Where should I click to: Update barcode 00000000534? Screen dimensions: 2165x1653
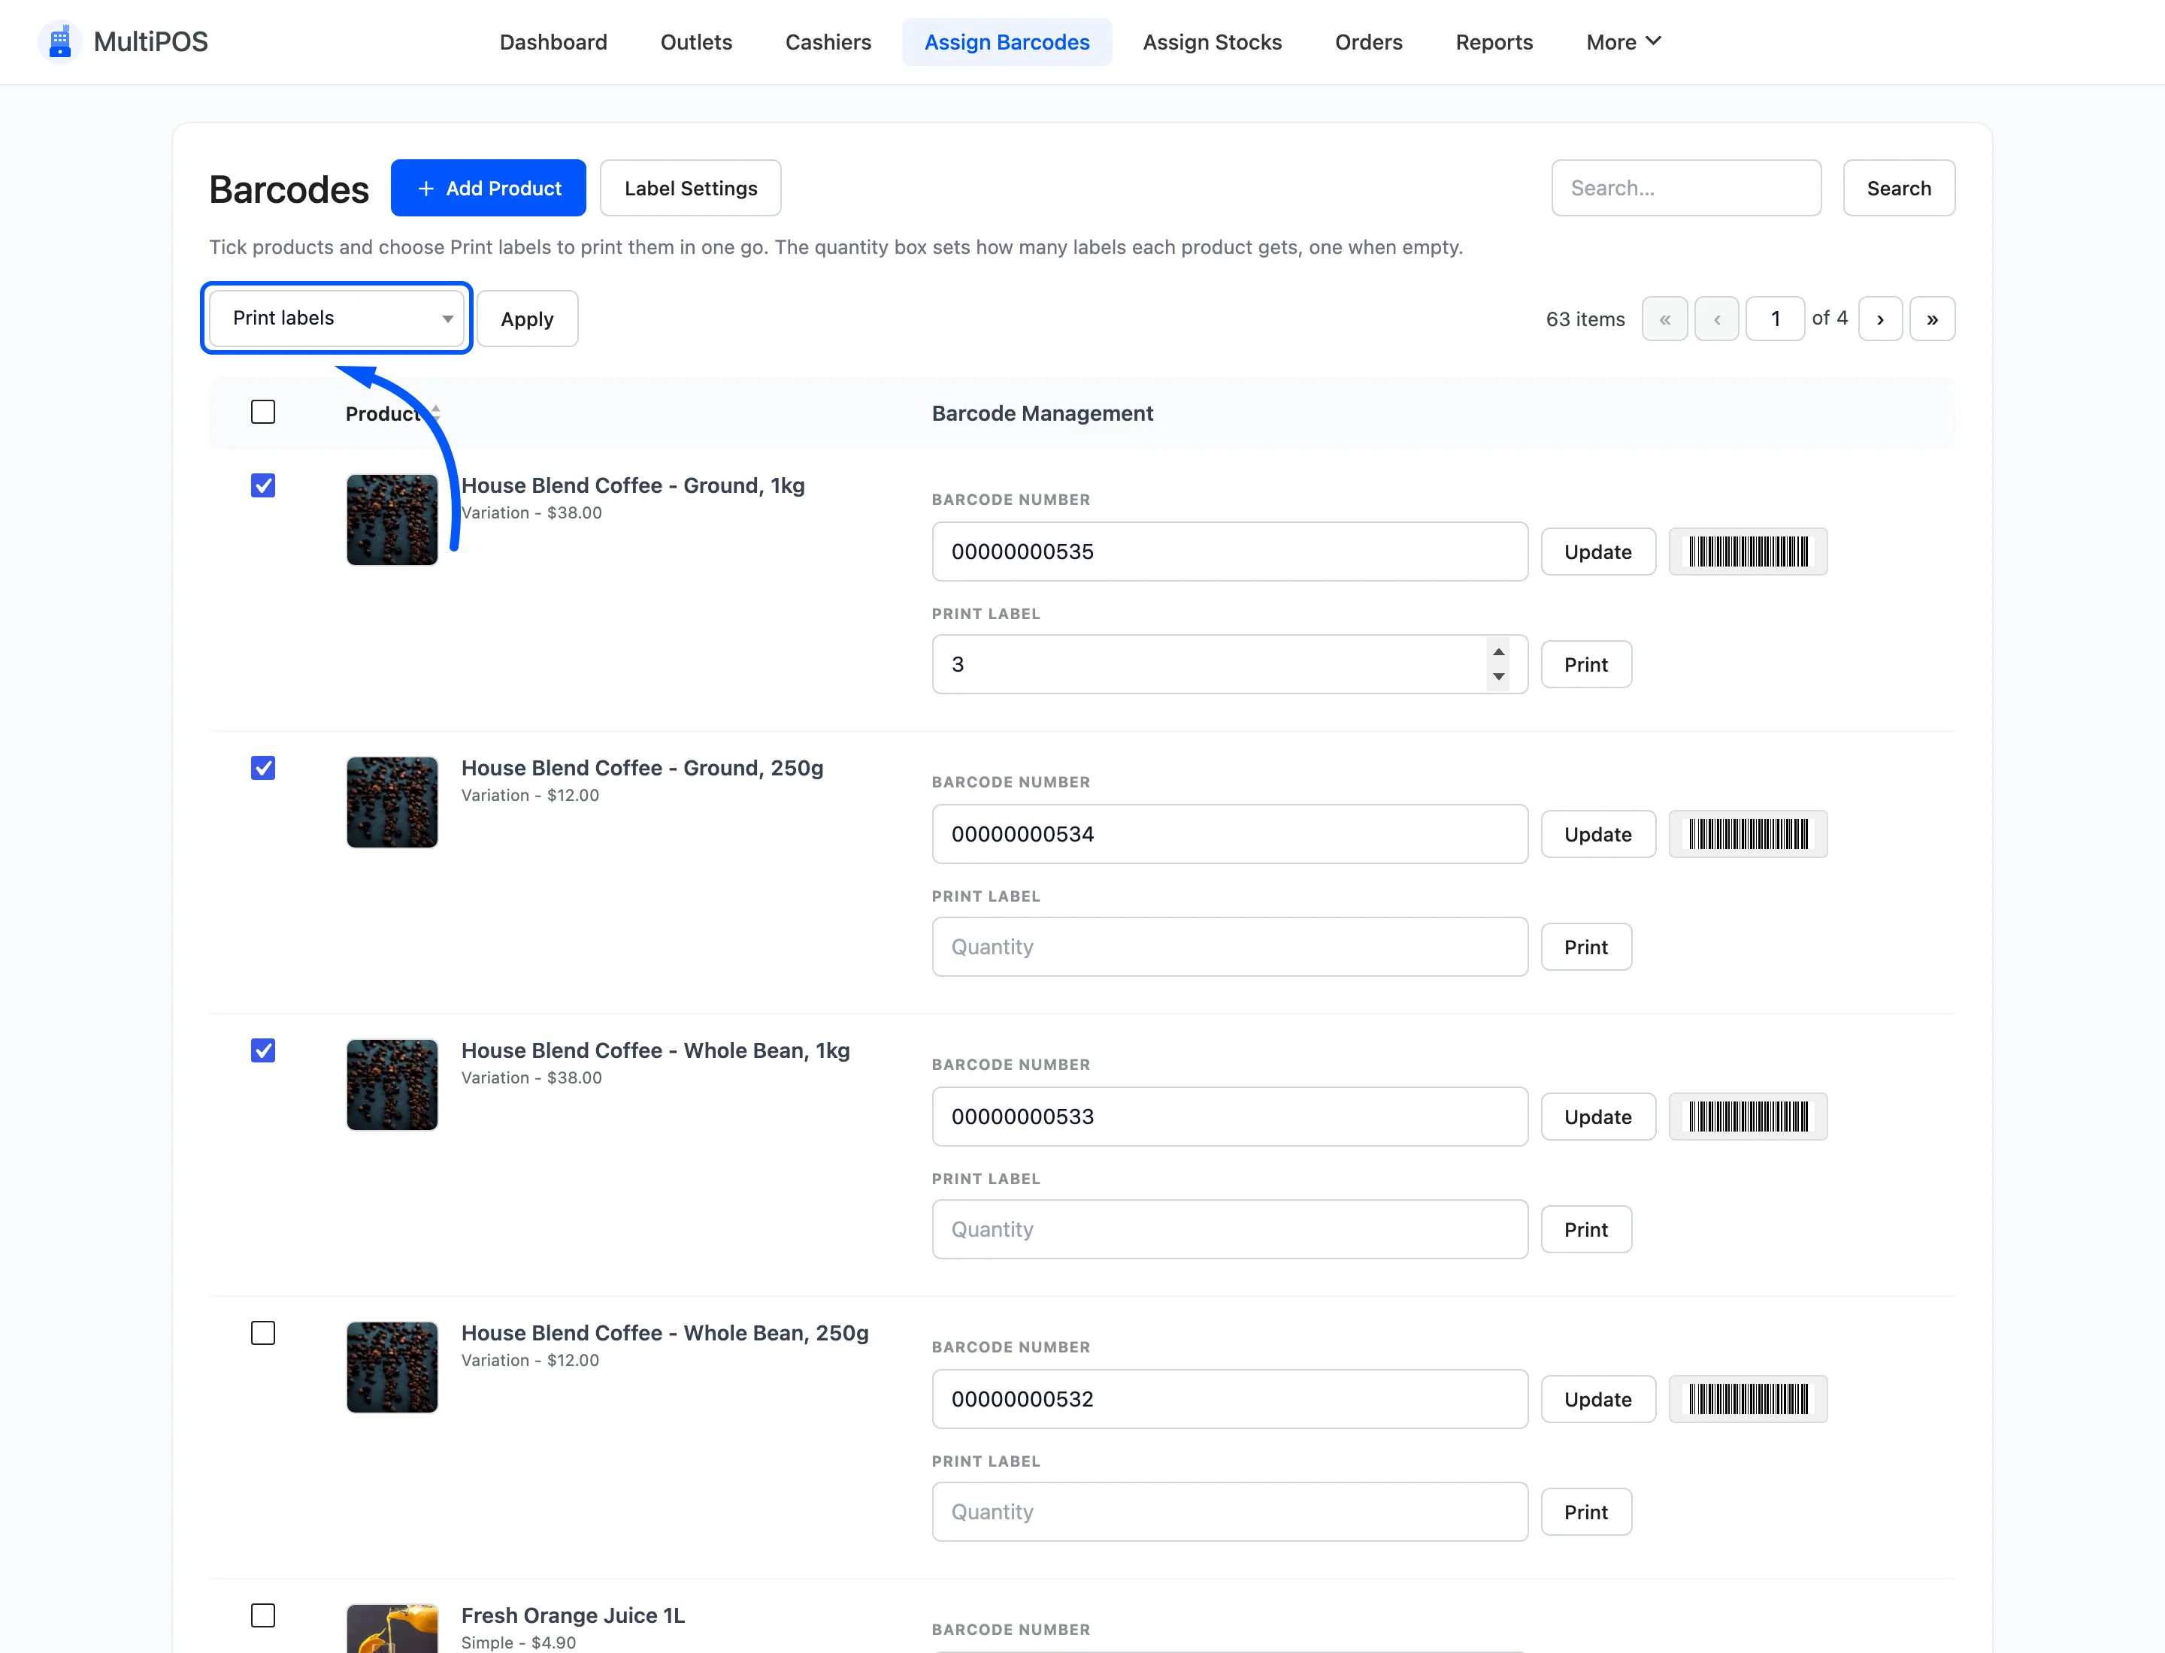click(1597, 833)
